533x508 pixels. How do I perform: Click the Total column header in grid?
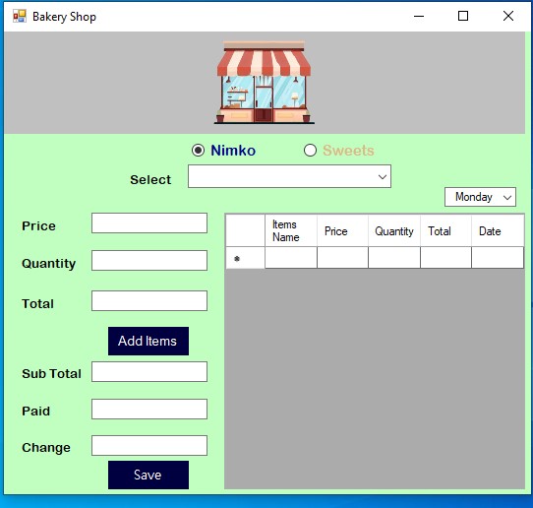point(446,230)
